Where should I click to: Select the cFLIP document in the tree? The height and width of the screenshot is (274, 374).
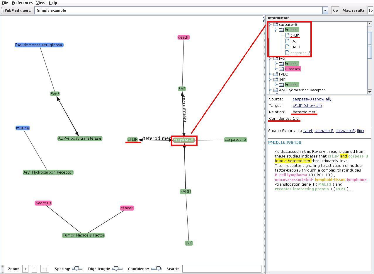(x=295, y=35)
